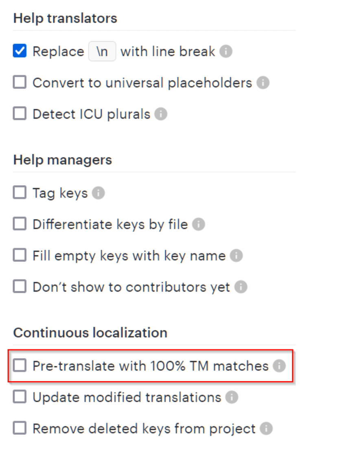The image size is (350, 456).
Task: Check Remove deleted keys from project
Action: point(20,428)
